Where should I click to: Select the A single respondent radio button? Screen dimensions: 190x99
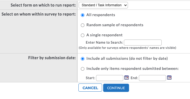pos(83,35)
